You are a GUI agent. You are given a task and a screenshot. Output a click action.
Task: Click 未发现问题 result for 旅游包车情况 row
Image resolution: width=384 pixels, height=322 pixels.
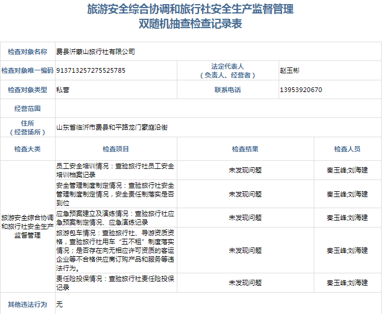[245, 250]
